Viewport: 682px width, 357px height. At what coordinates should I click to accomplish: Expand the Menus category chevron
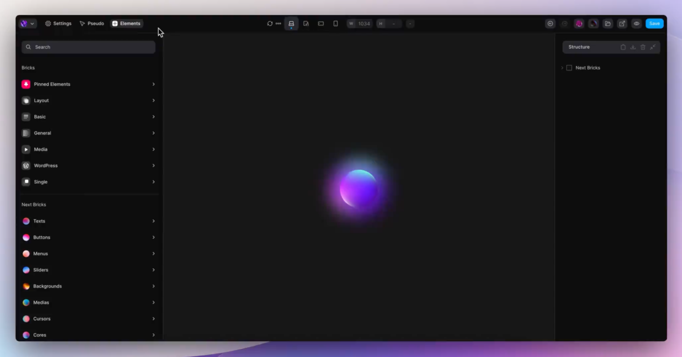tap(154, 254)
